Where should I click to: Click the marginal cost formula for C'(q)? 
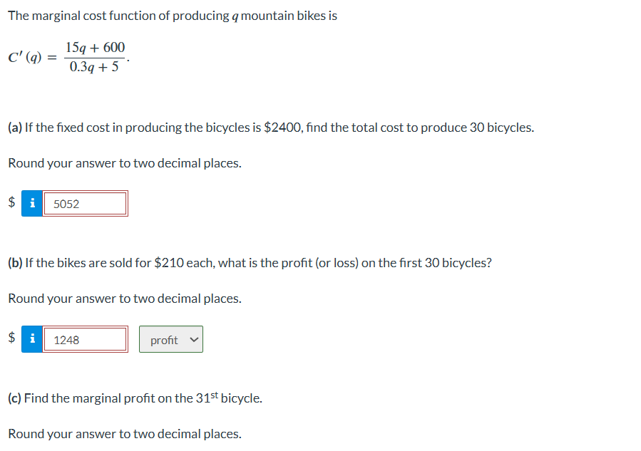[x=68, y=57]
